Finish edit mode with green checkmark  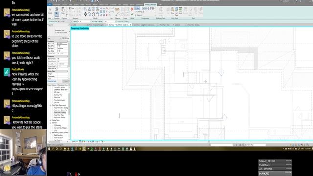pos(132,14)
